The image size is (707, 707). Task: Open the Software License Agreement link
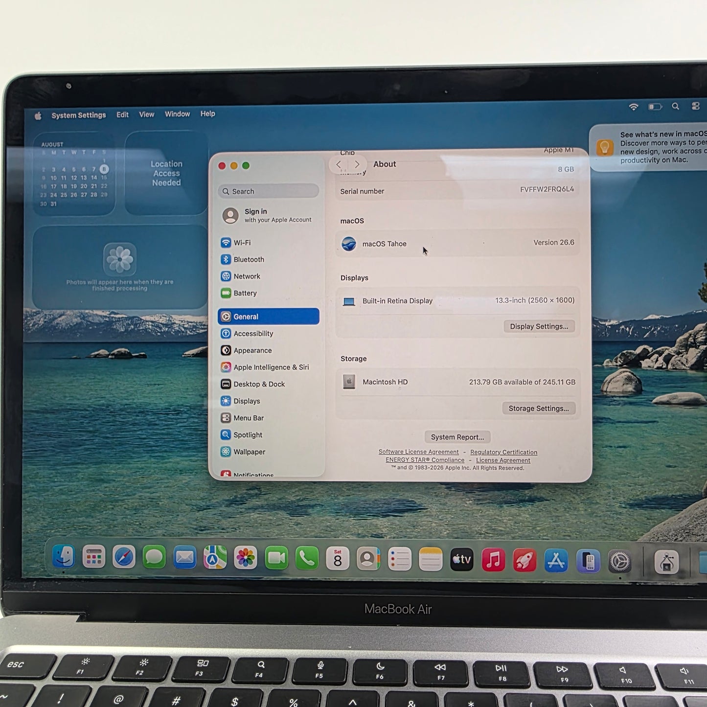point(419,452)
